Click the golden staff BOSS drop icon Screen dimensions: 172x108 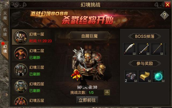coord(157,49)
